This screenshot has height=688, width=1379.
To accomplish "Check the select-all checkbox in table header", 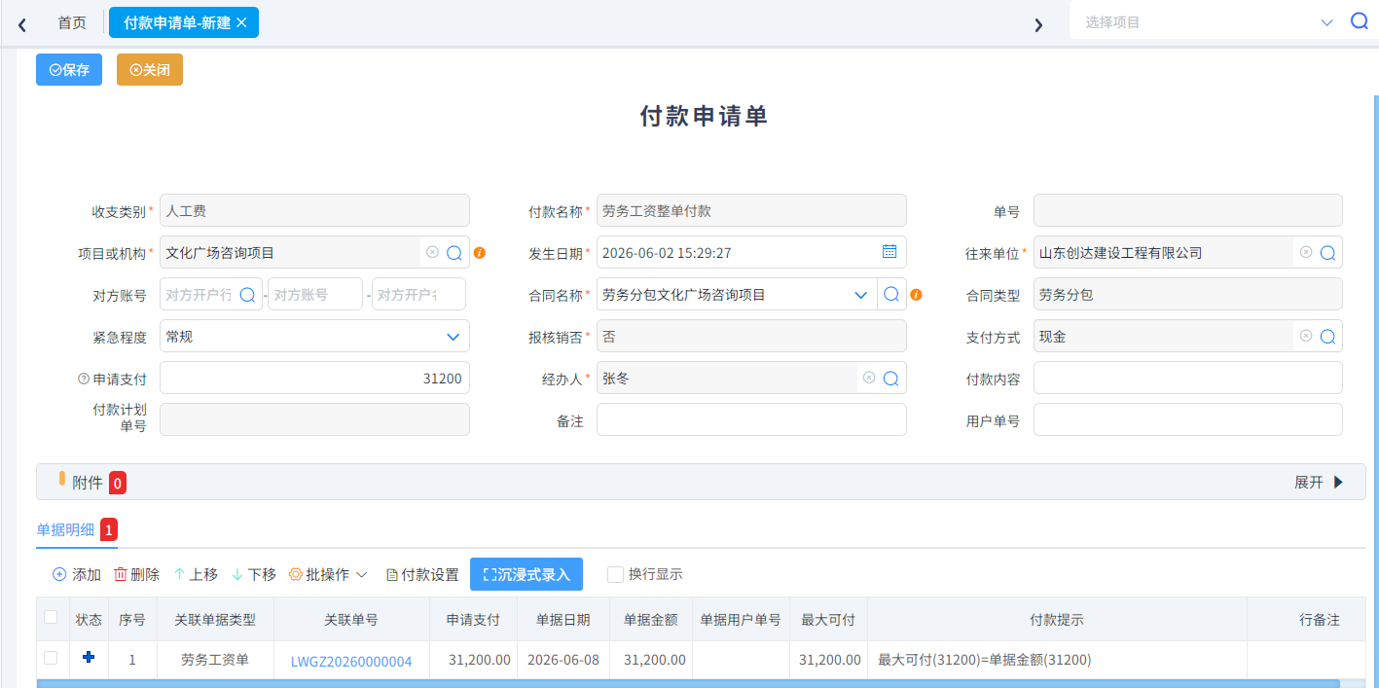I will [51, 617].
